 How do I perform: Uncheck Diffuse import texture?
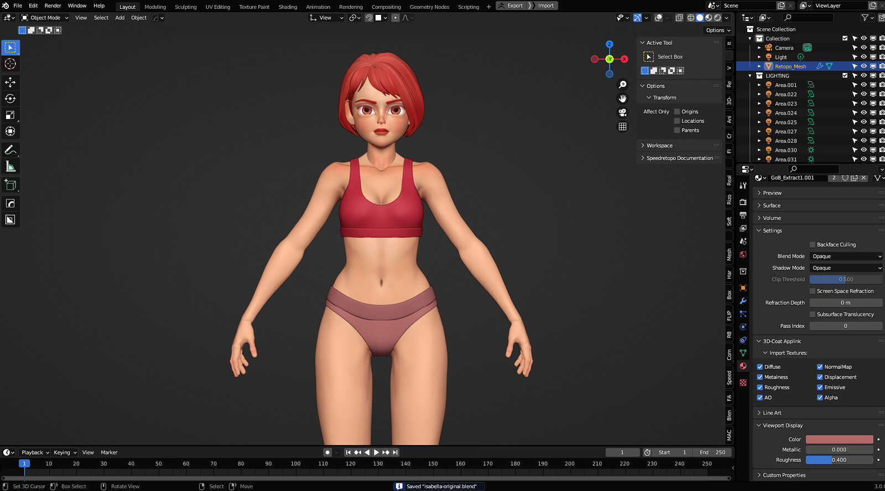tap(760, 367)
